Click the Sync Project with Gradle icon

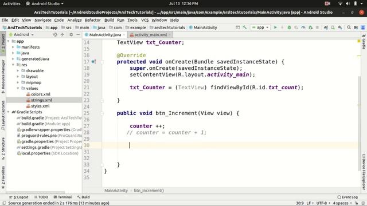pos(326,27)
